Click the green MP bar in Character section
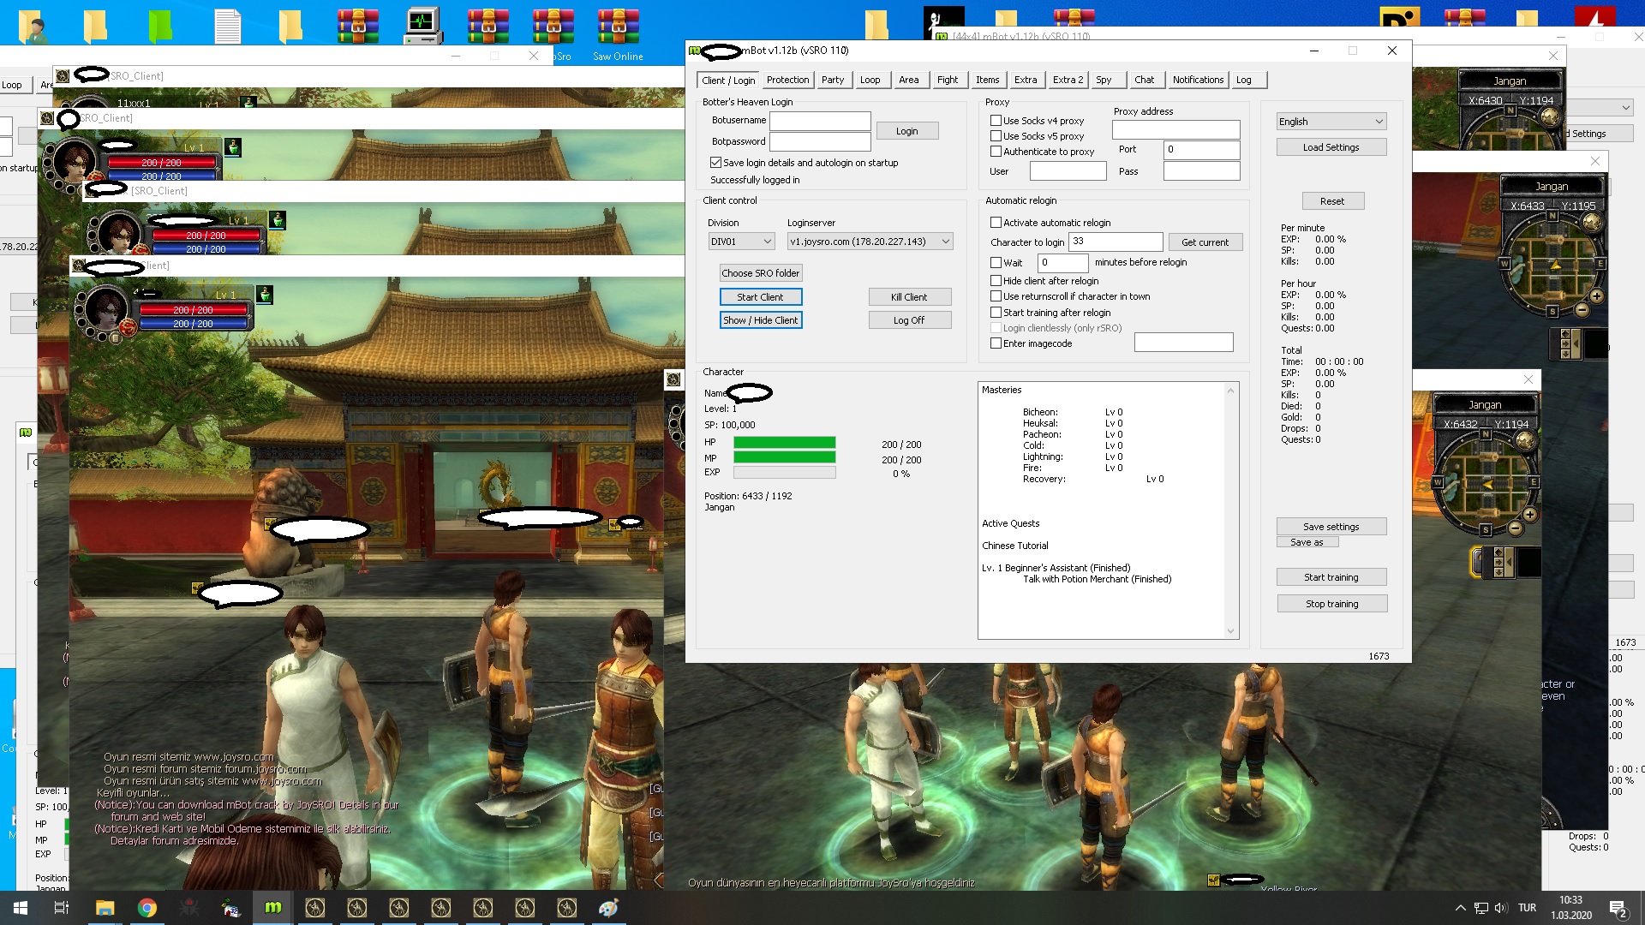Screen dimensions: 1645x925 tap(784, 457)
